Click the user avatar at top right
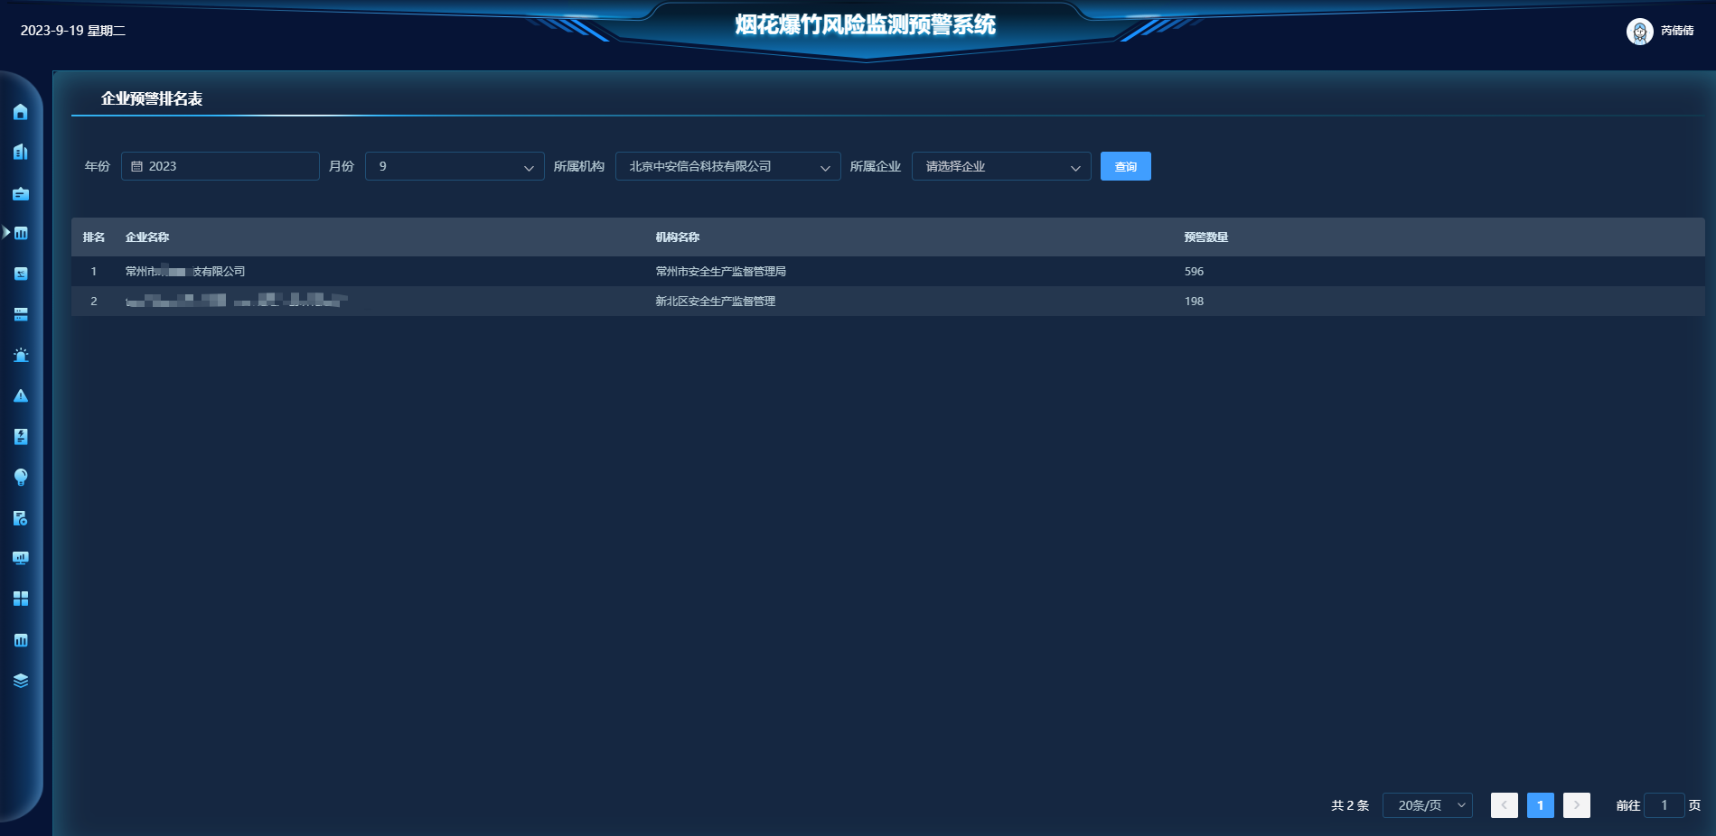1716x836 pixels. click(1639, 32)
